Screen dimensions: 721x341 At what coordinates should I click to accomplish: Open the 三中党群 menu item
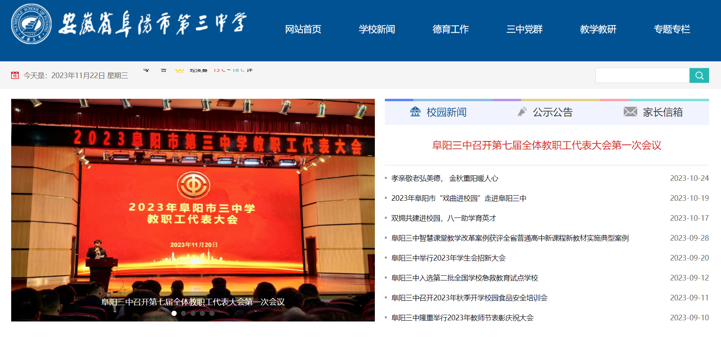coord(524,29)
